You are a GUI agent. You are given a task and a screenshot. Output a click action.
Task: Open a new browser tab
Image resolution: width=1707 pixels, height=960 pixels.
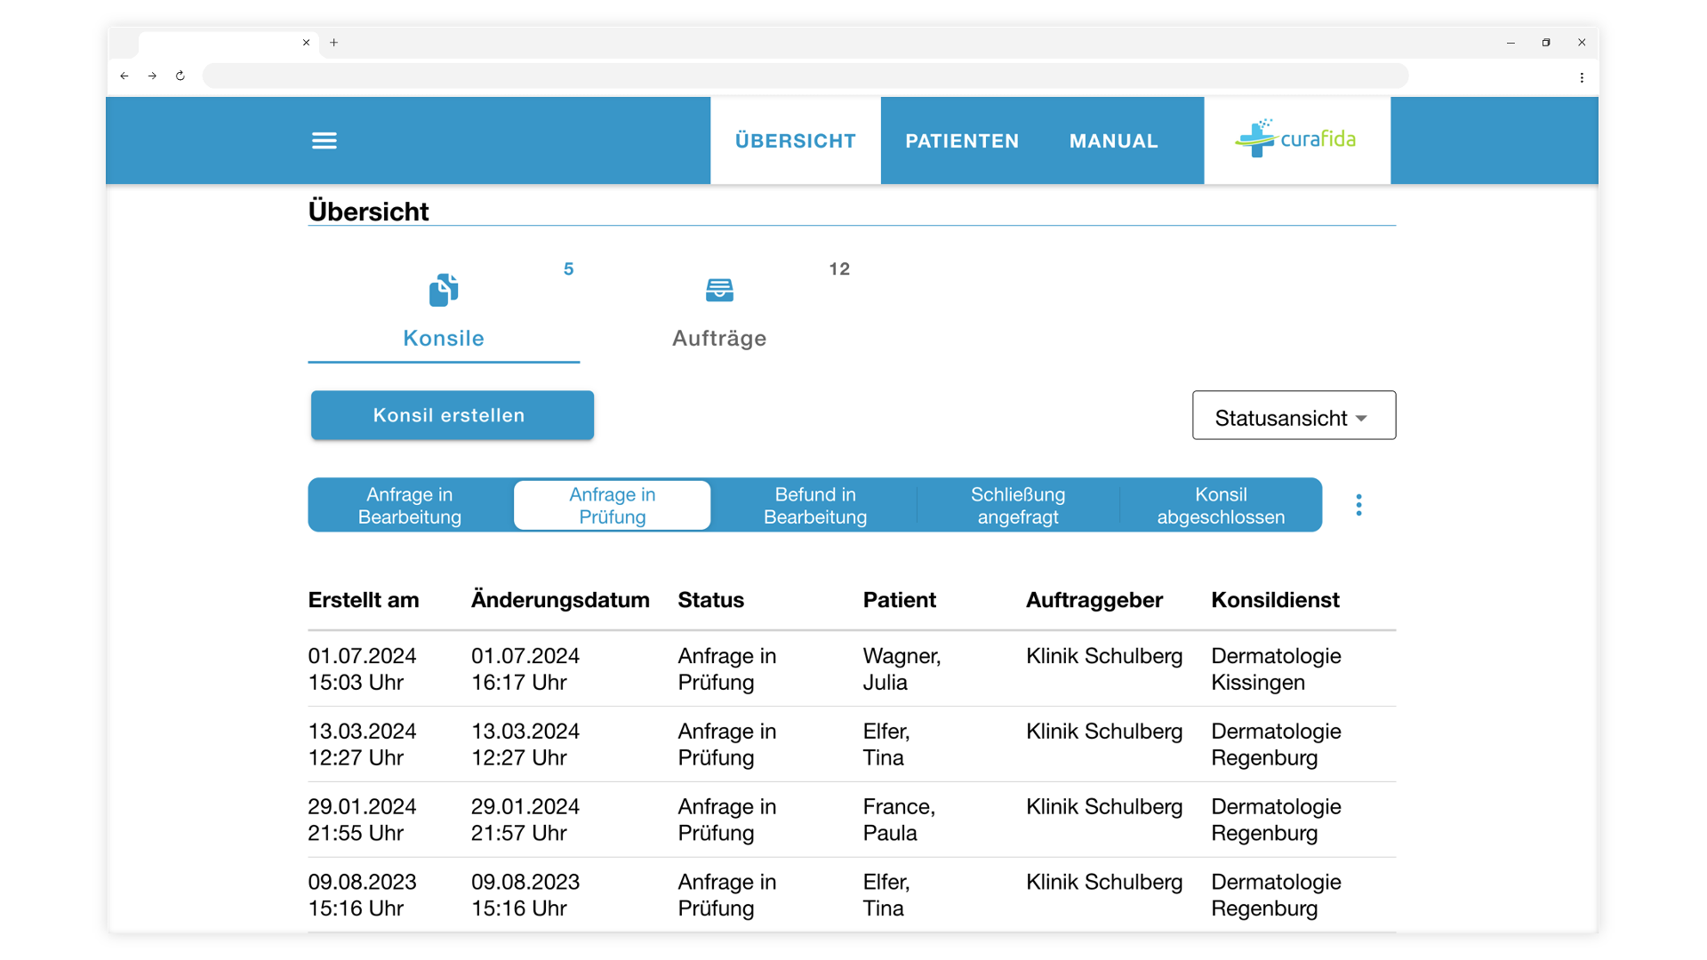tap(333, 43)
